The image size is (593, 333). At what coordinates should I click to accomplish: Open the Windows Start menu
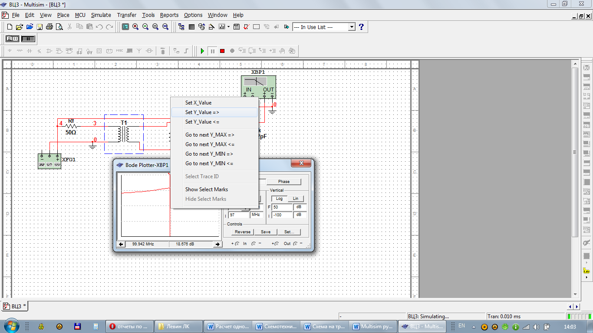coord(11,326)
